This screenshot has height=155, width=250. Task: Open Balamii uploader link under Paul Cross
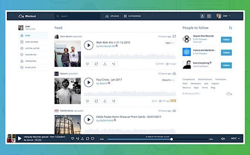tap(104, 83)
